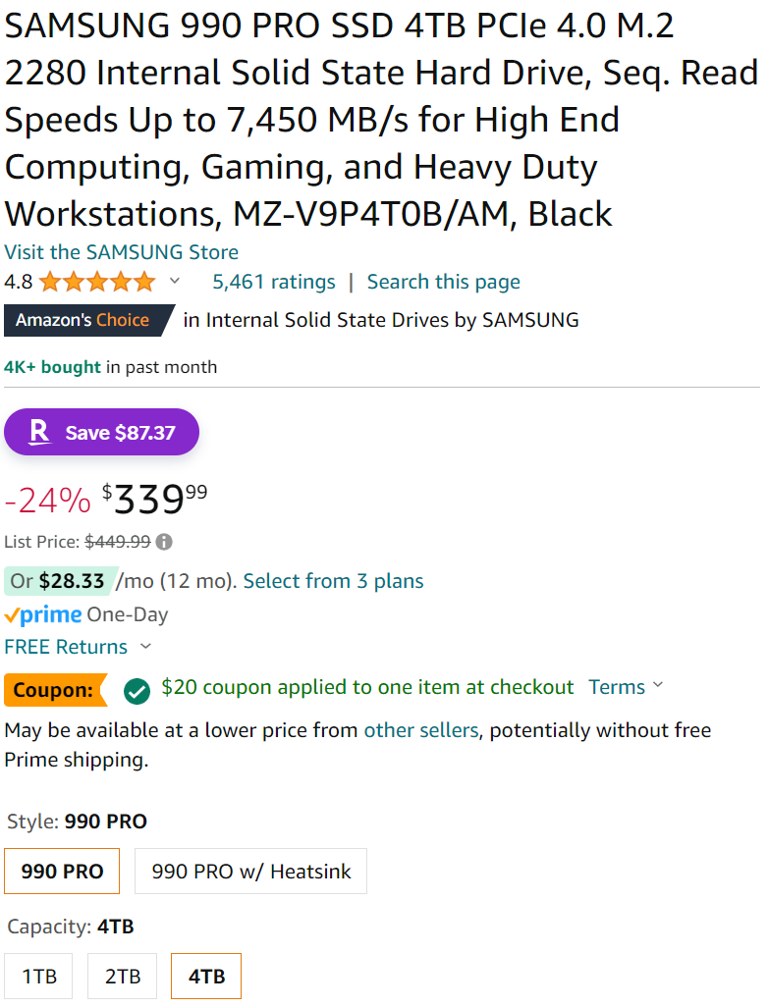This screenshot has width=768, height=1007.
Task: Open the 5,461 ratings link
Action: tap(274, 282)
